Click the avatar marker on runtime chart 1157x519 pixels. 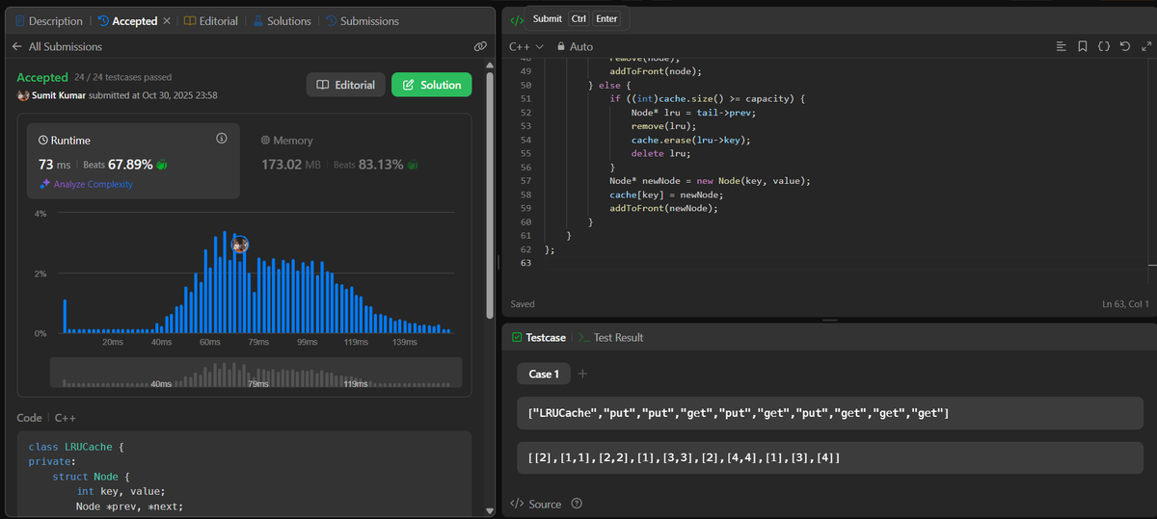point(240,245)
